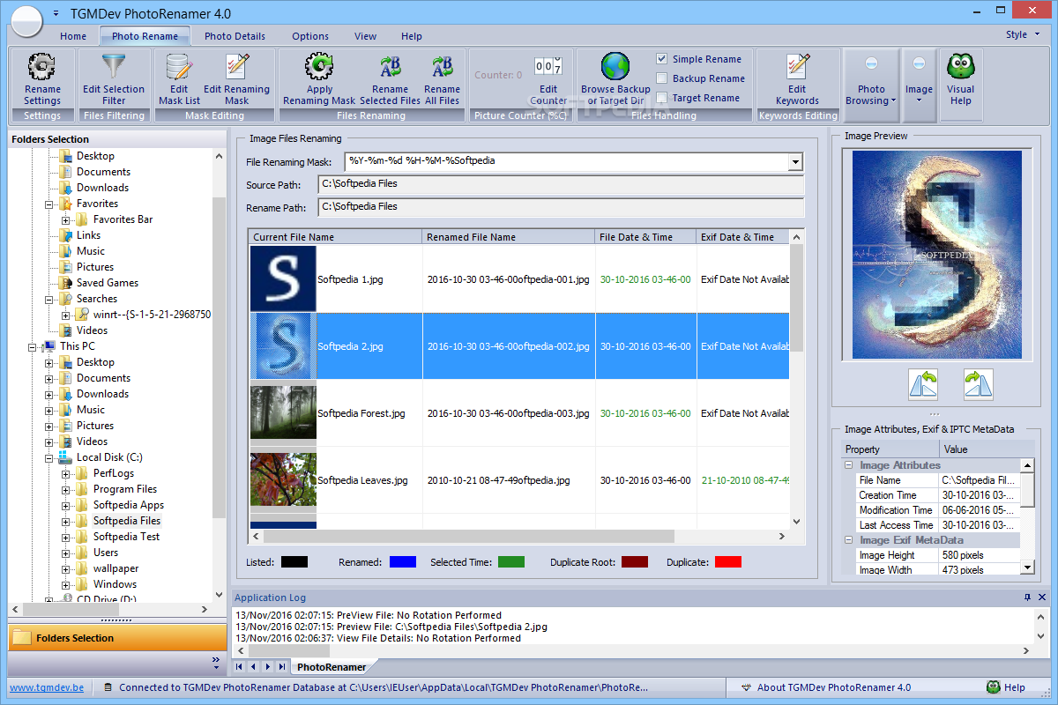Go to last log tab arrow
This screenshot has height=705, width=1058.
281,666
